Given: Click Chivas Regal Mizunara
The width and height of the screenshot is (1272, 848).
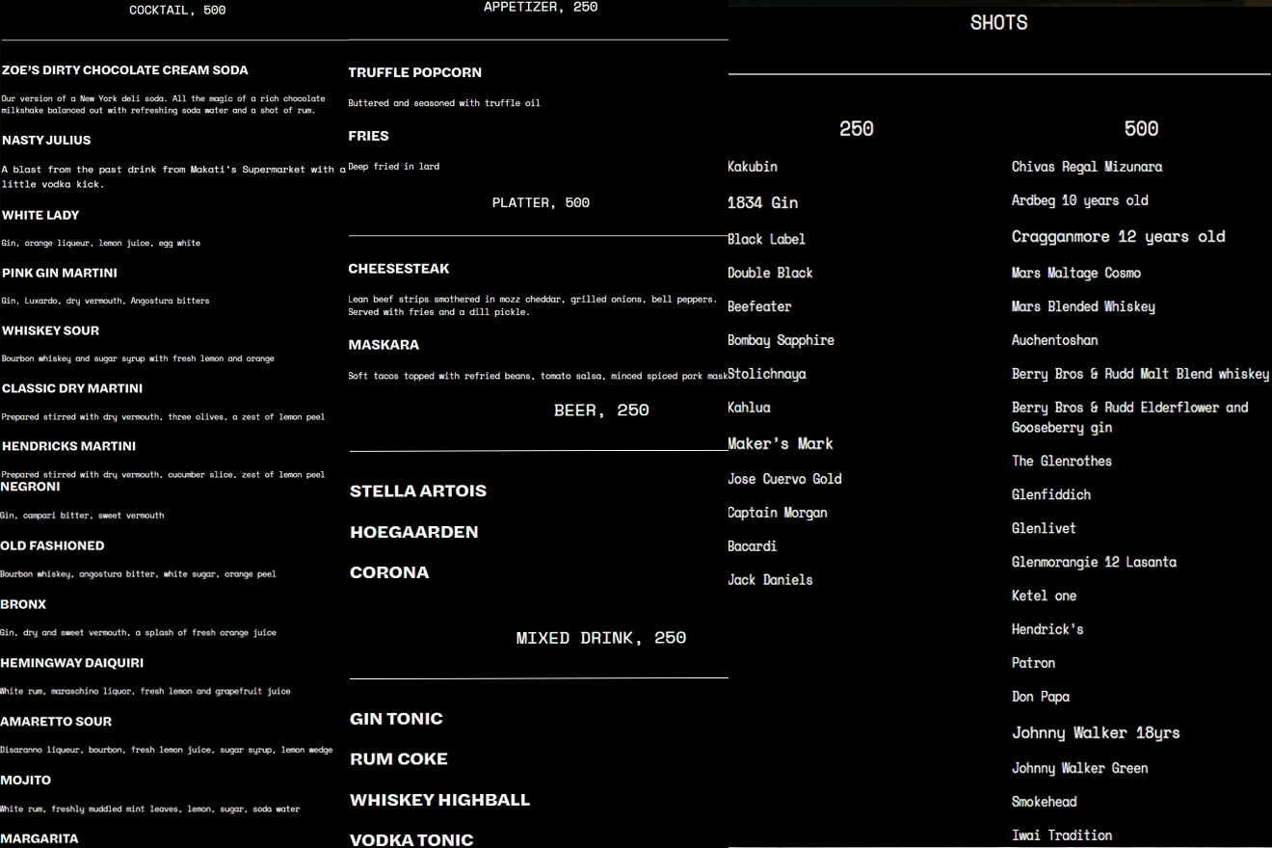Looking at the screenshot, I should (x=1087, y=167).
